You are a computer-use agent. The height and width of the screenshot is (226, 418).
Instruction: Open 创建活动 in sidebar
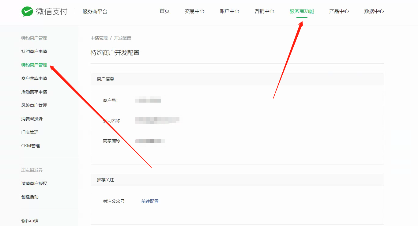30,197
